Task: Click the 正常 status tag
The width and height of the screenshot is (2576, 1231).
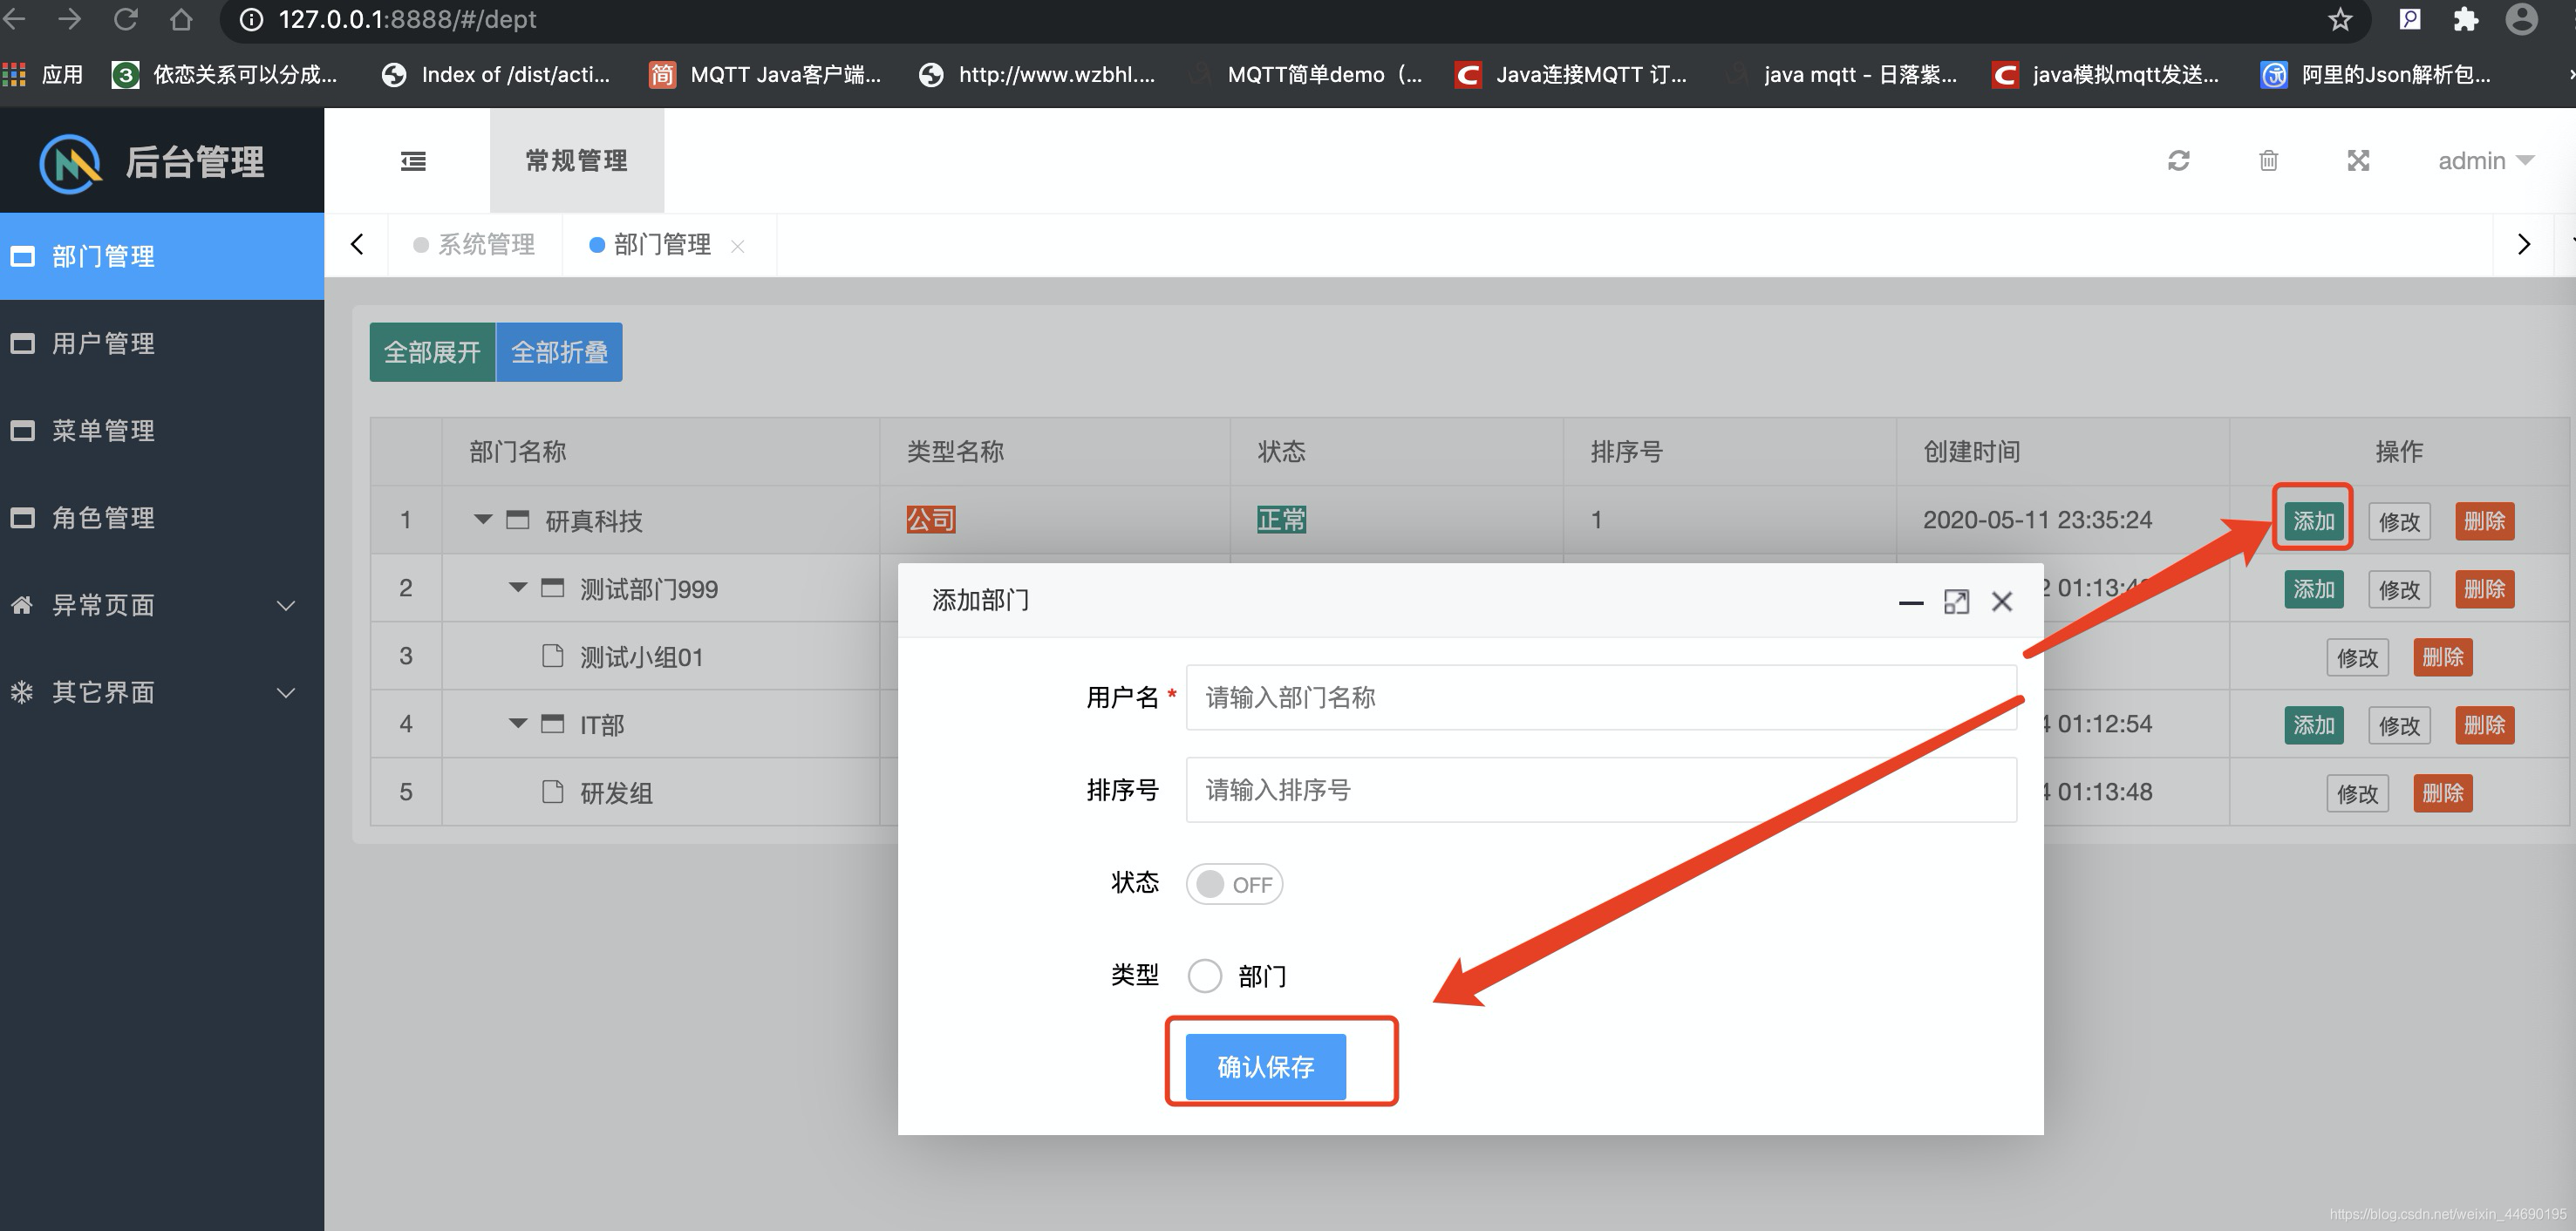Action: [x=1281, y=519]
